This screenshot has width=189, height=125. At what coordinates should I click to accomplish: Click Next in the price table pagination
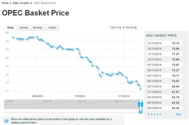pos(178,114)
